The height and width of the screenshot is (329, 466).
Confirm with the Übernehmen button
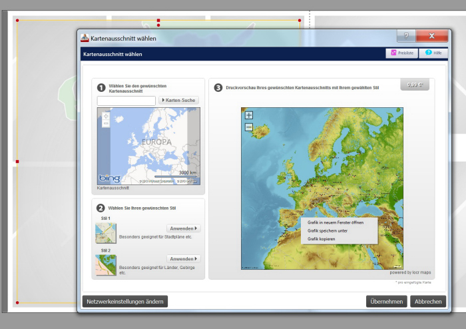(x=386, y=302)
